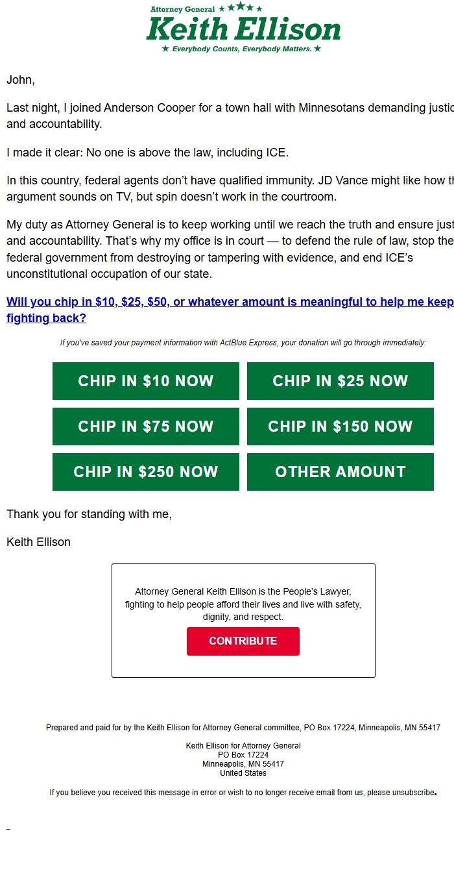Click the Minneapolis, MN 55417 address text
Screen dimensions: 454x877
click(243, 763)
